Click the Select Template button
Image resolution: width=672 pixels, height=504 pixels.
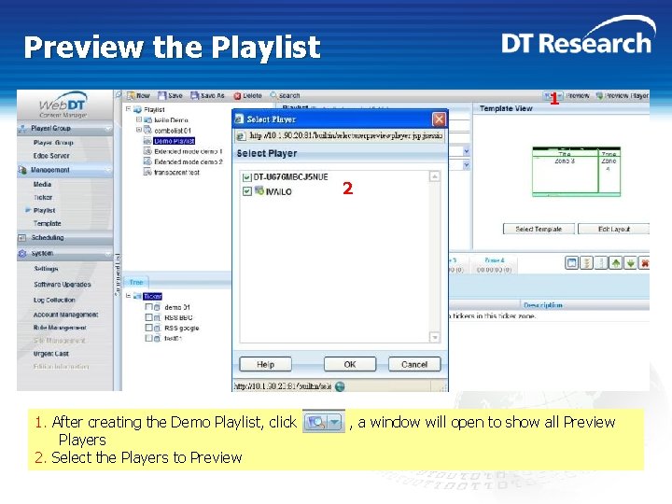tap(539, 229)
